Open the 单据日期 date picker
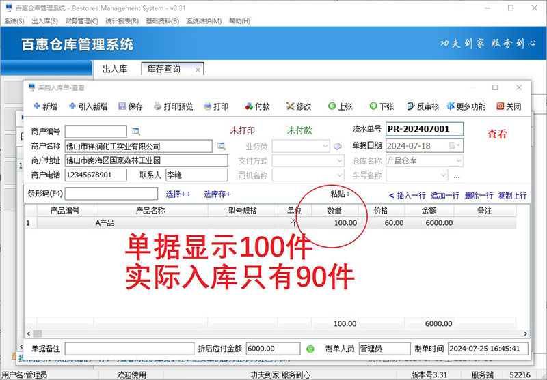 (x=455, y=146)
